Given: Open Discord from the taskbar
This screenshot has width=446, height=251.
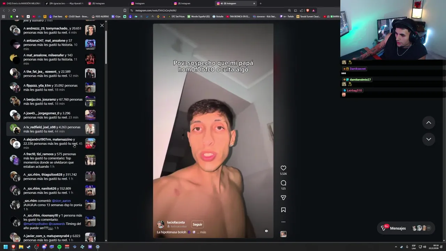Looking at the screenshot, I should pos(44,247).
